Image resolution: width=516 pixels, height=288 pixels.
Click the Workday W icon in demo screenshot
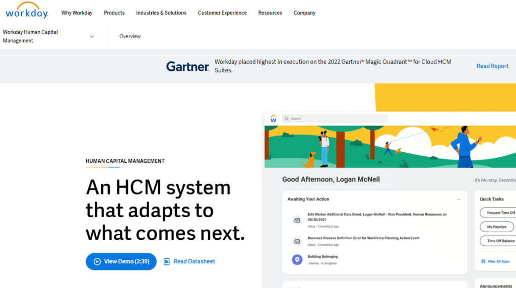(274, 119)
